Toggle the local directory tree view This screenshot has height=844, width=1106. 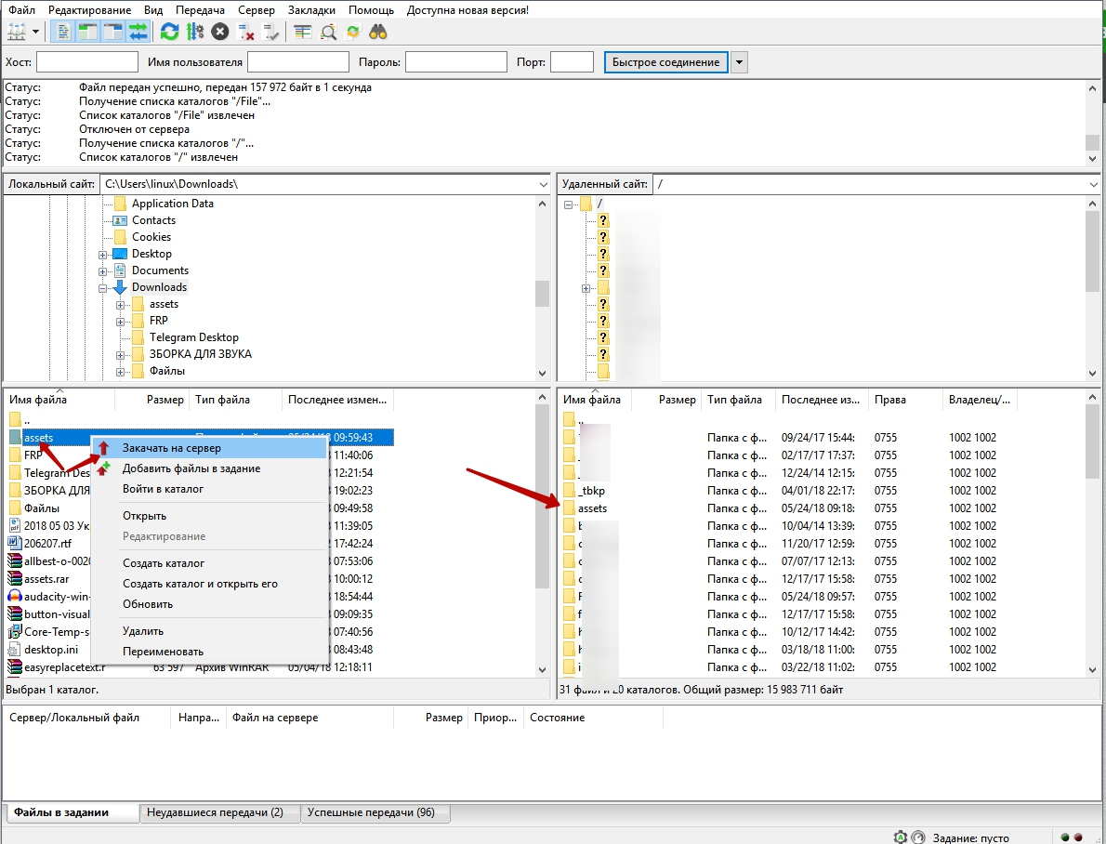click(x=88, y=32)
